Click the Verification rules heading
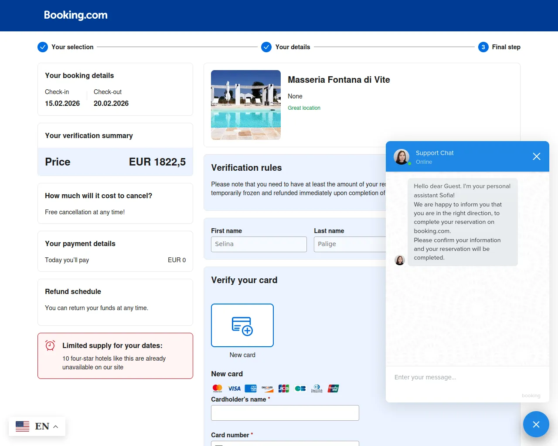The width and height of the screenshot is (558, 446). (x=246, y=168)
